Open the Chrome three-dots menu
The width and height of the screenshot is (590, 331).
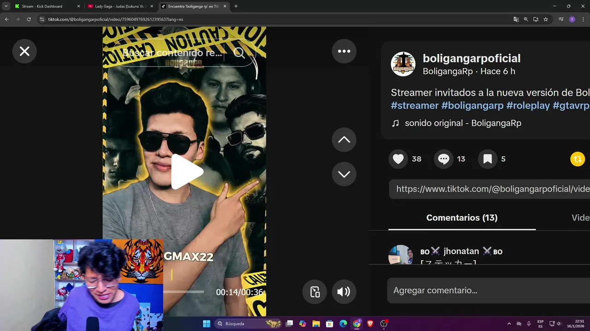(x=584, y=19)
